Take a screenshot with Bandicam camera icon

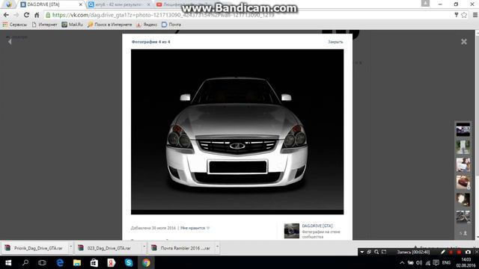[468, 252]
